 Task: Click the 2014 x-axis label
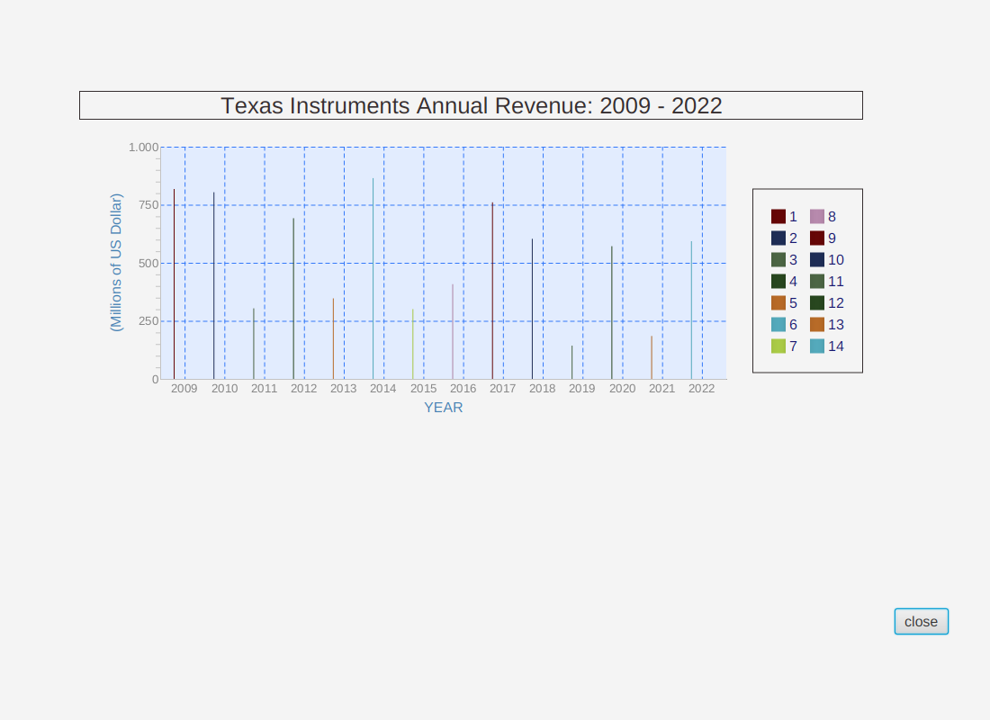383,389
